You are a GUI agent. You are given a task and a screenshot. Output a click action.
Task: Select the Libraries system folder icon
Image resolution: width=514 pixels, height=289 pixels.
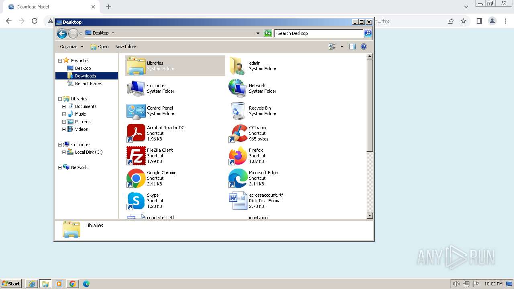136,66
